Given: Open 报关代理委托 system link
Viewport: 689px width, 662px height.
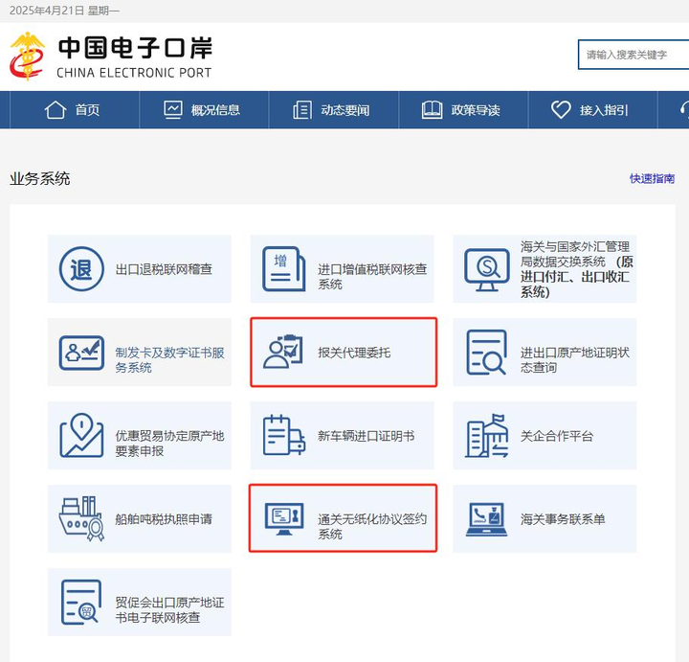Looking at the screenshot, I should click(x=344, y=353).
